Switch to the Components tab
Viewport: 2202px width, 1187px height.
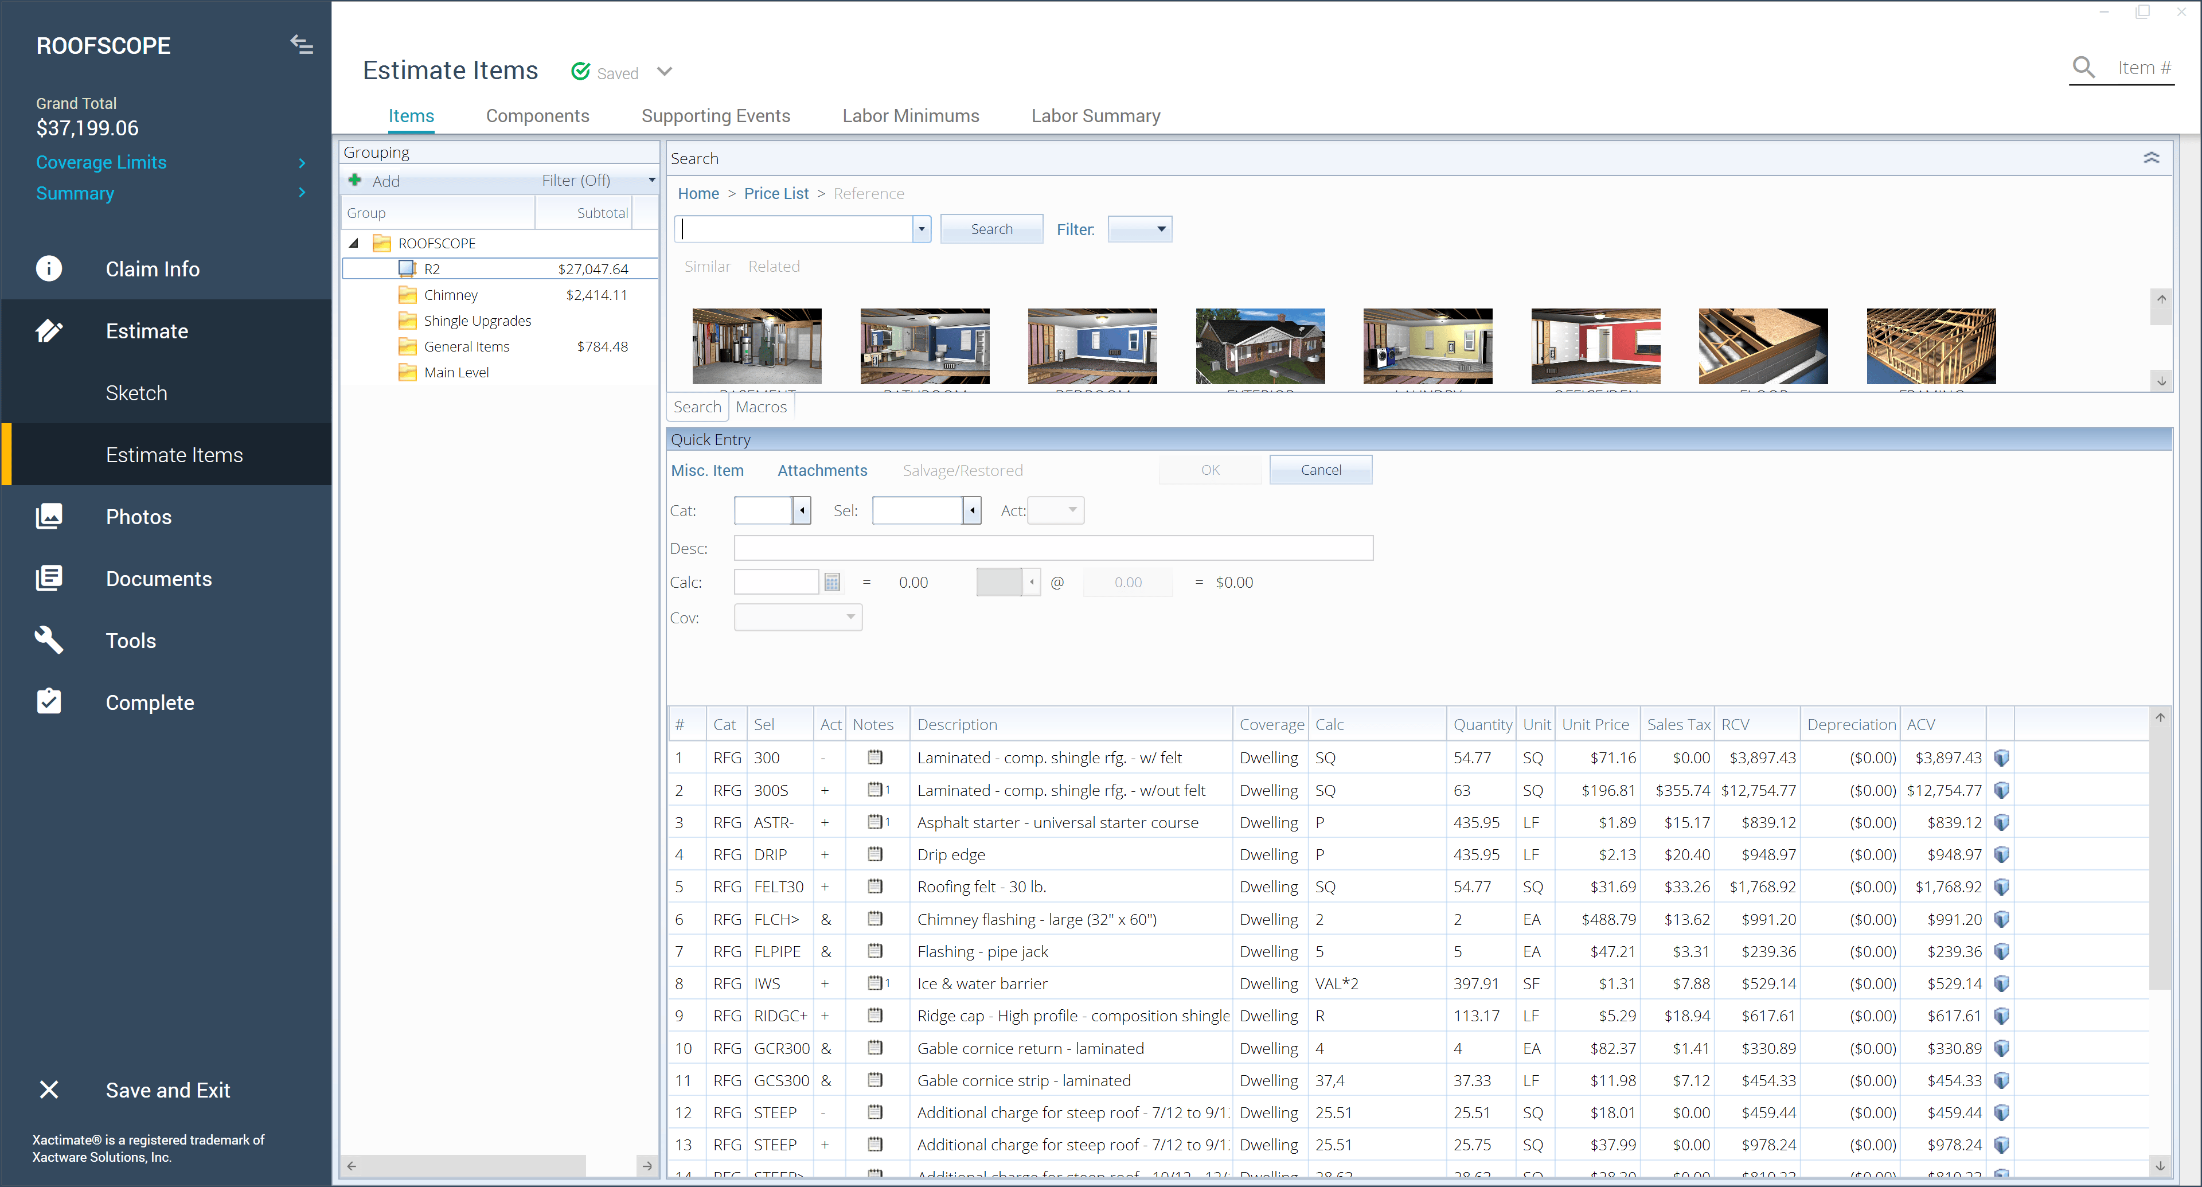click(537, 116)
